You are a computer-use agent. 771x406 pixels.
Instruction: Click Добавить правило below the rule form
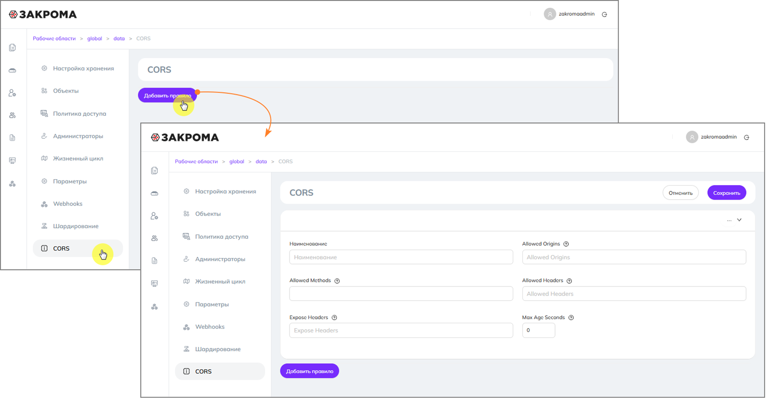(310, 371)
